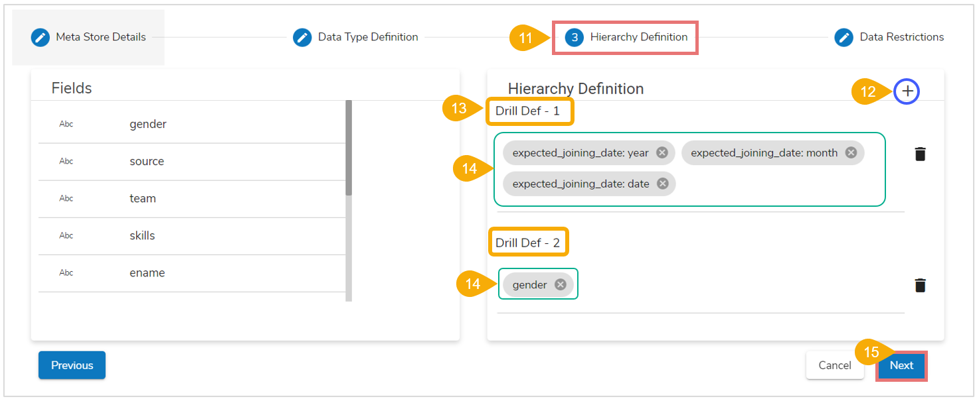Image resolution: width=977 pixels, height=401 pixels.
Task: Pick the skills field row
Action: (142, 235)
